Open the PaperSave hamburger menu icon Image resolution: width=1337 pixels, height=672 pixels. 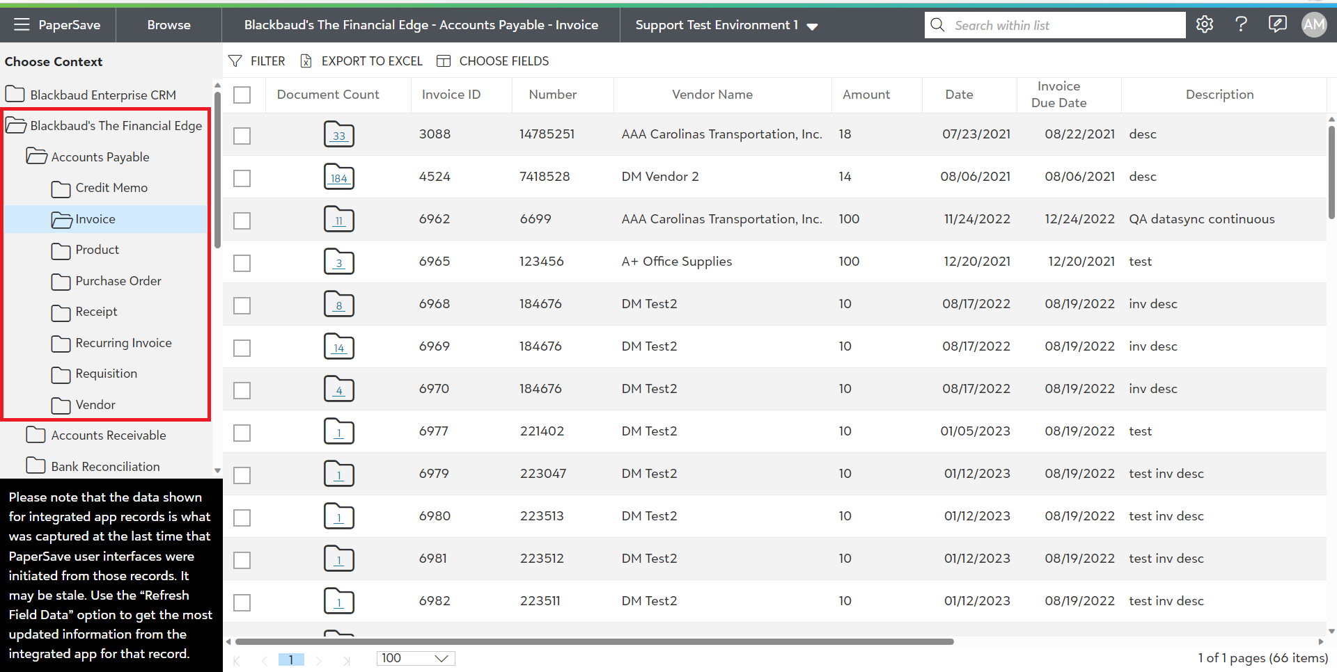coord(22,25)
